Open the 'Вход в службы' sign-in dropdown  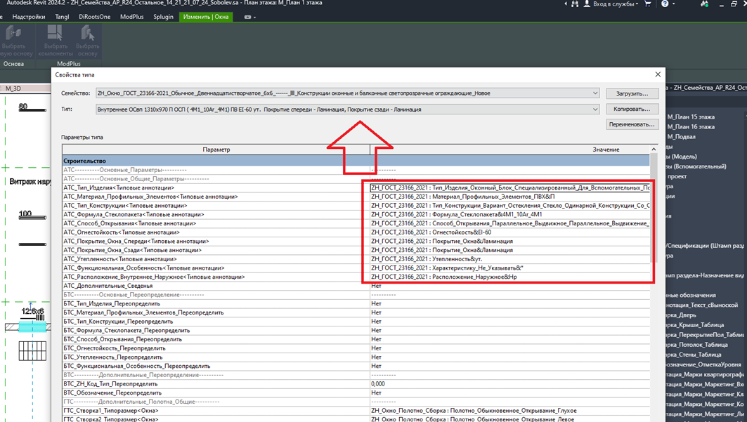pos(615,4)
